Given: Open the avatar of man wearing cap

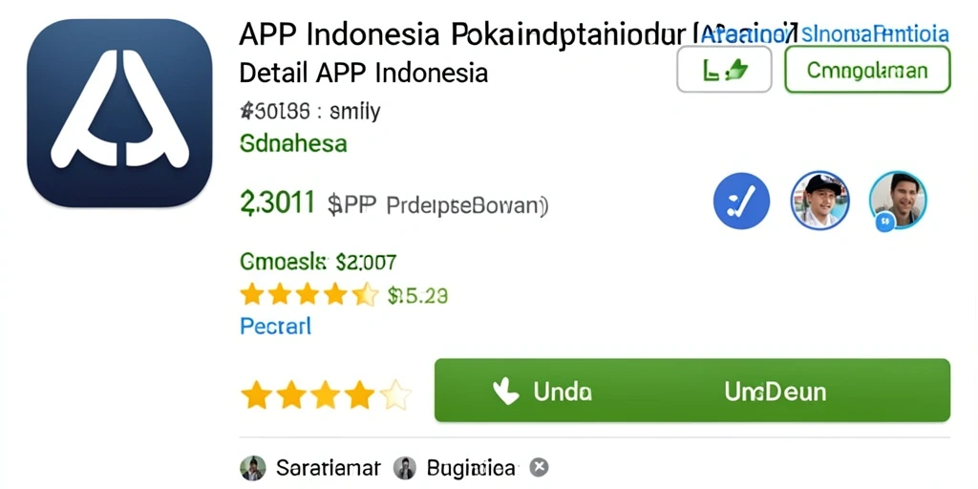Looking at the screenshot, I should coord(819,201).
